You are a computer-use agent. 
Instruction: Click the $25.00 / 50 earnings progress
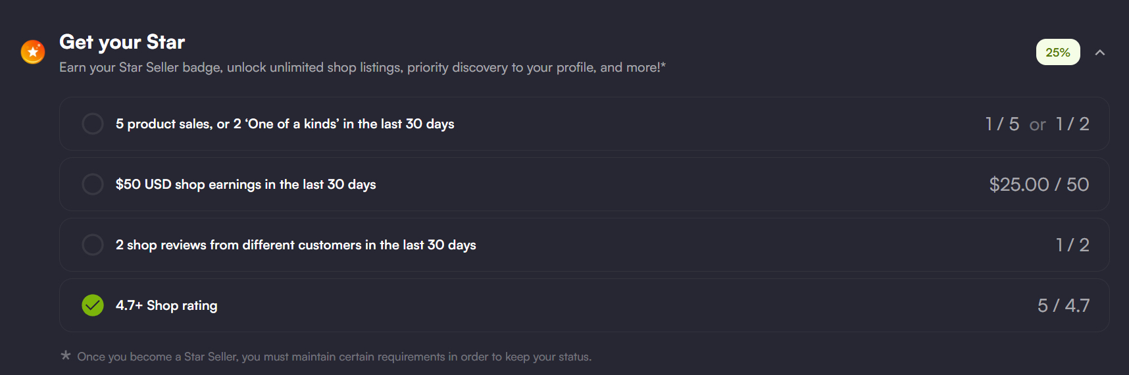click(x=1038, y=185)
